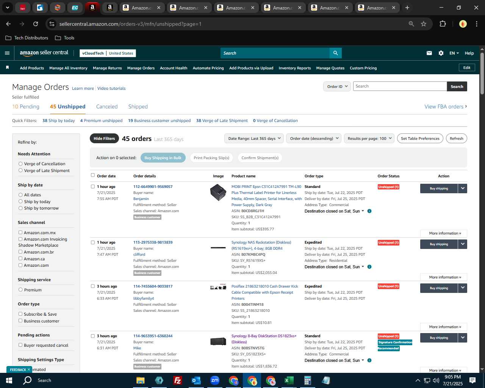
Task: Open the Results per page dropdown
Action: click(x=369, y=138)
